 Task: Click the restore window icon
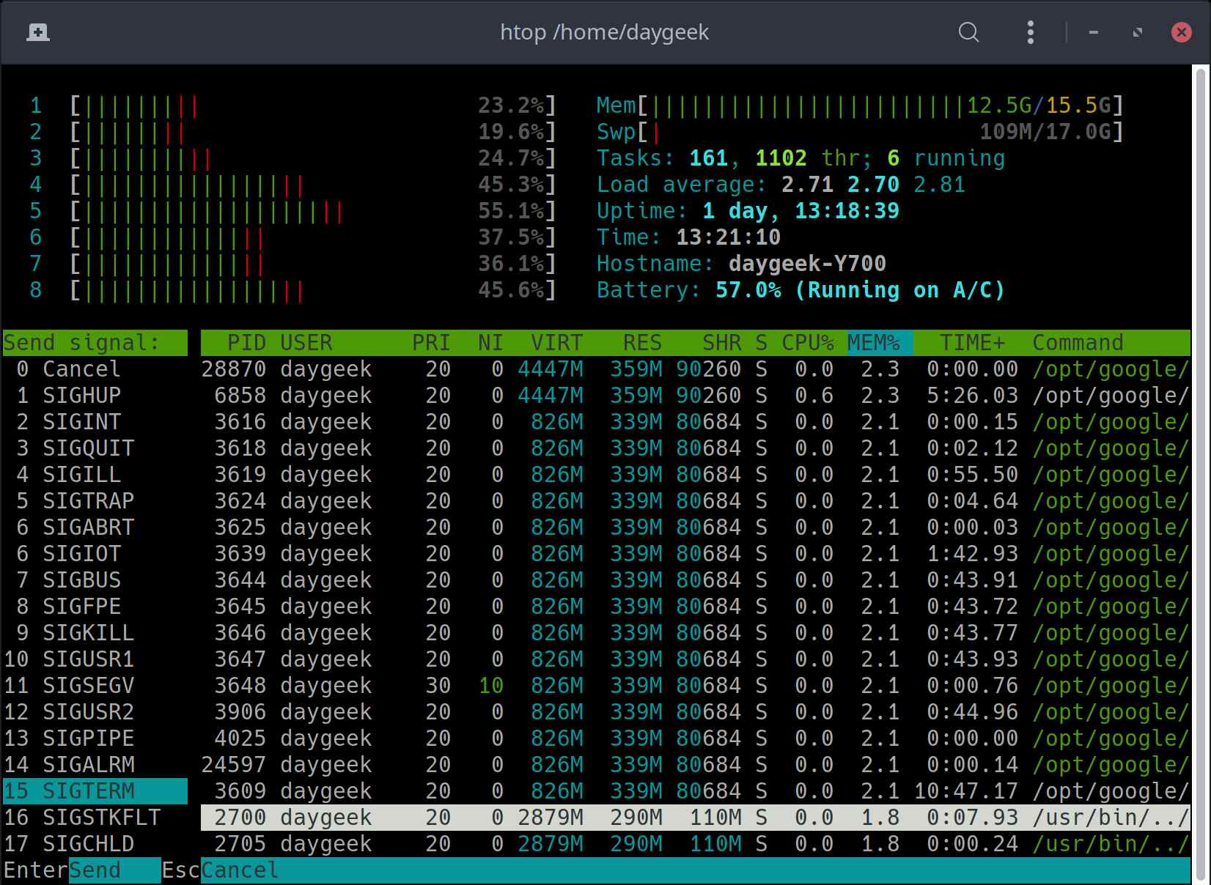tap(1138, 32)
